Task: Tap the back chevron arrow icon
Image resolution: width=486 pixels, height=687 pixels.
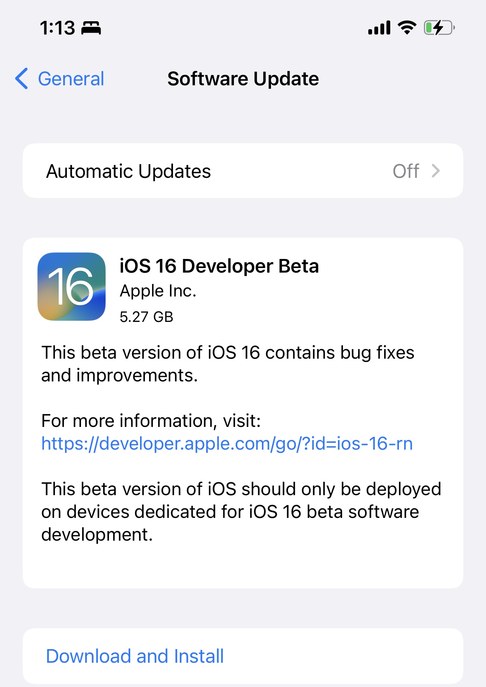Action: pyautogui.click(x=22, y=78)
